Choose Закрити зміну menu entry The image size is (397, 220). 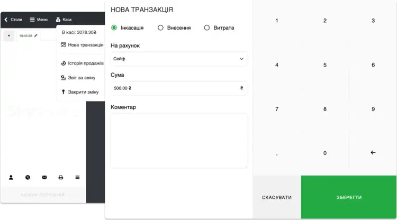point(80,92)
